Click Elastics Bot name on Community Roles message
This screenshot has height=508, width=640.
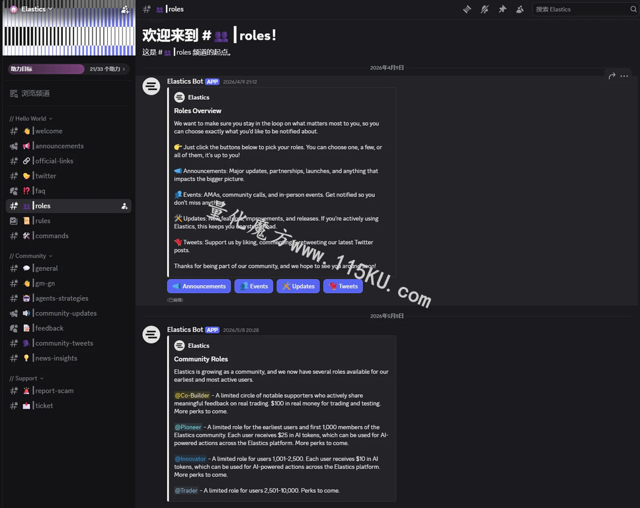click(185, 329)
